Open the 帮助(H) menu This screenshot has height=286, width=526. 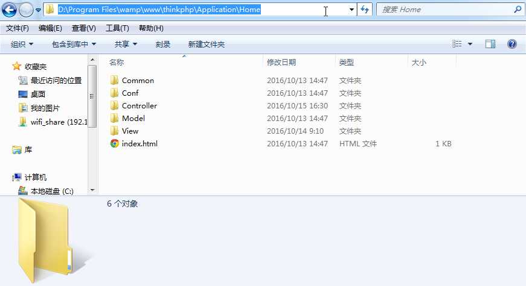coord(151,28)
